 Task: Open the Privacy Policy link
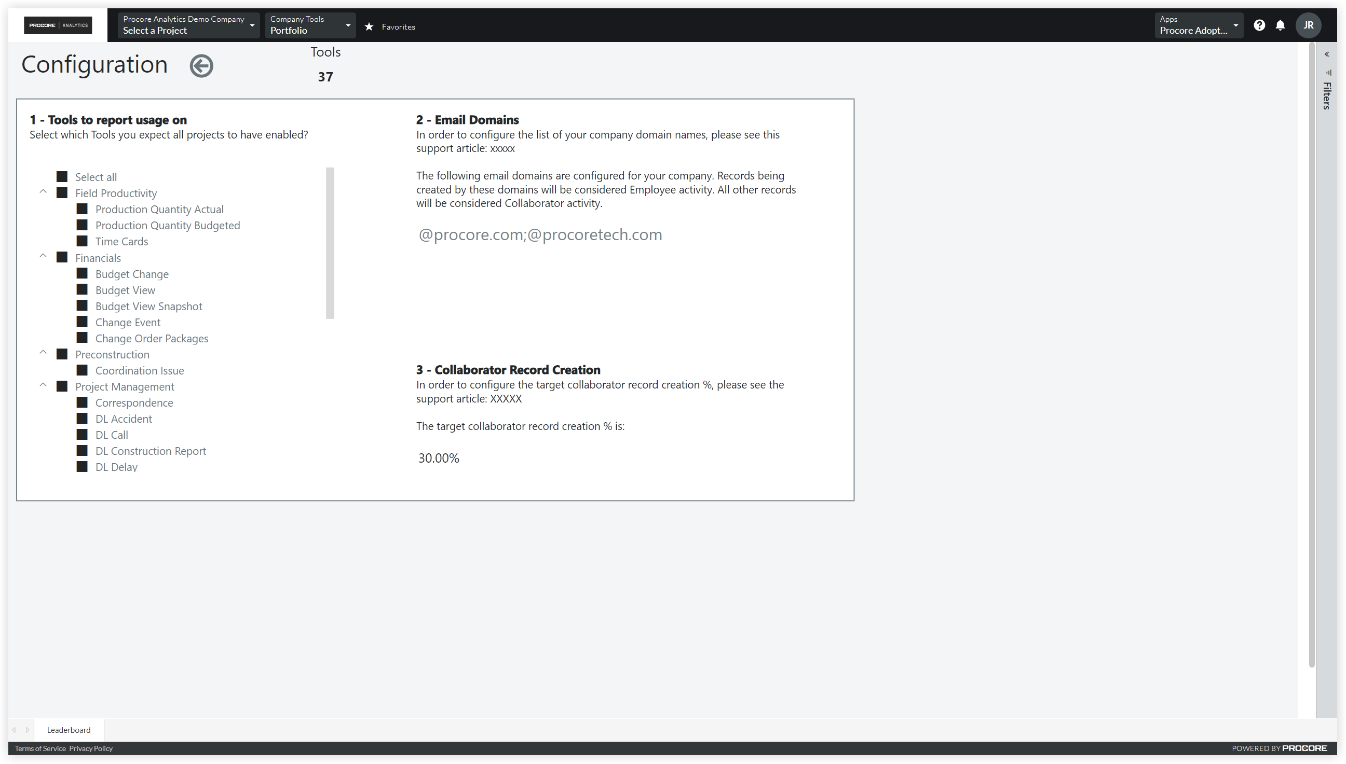pyautogui.click(x=90, y=748)
